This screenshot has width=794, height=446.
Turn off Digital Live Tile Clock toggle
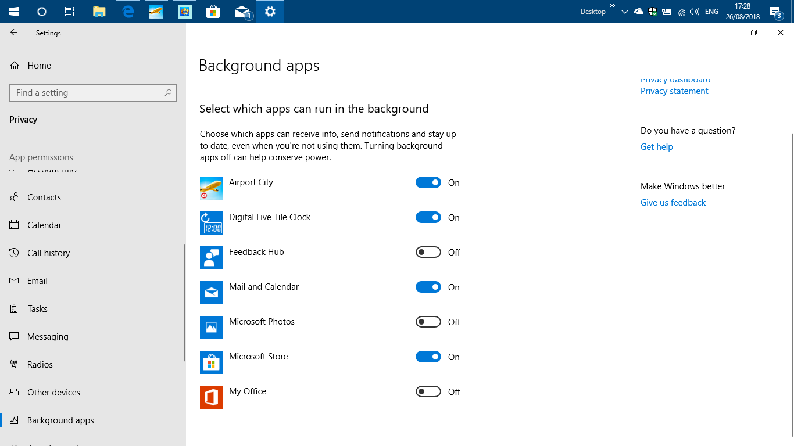(428, 218)
